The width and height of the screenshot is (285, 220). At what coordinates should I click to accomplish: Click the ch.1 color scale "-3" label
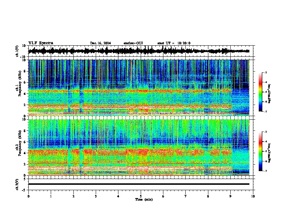pos(266,73)
